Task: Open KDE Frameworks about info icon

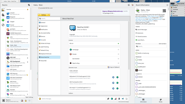Action: [113, 83]
